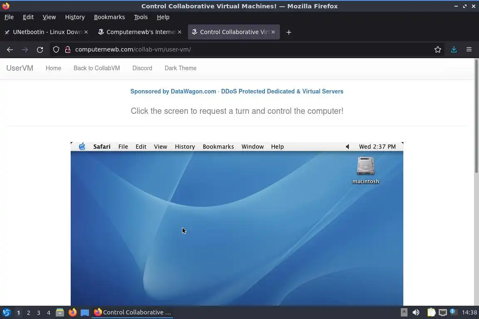
Task: Open the update notifier tray icon
Action: [453, 312]
